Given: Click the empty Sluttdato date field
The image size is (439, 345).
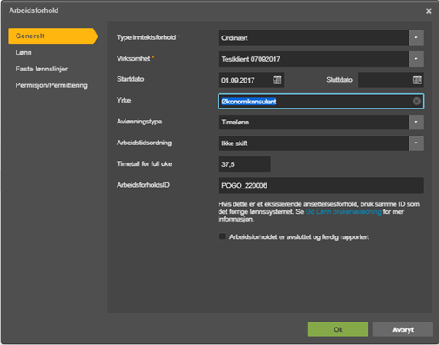Looking at the screenshot, I should (x=385, y=80).
